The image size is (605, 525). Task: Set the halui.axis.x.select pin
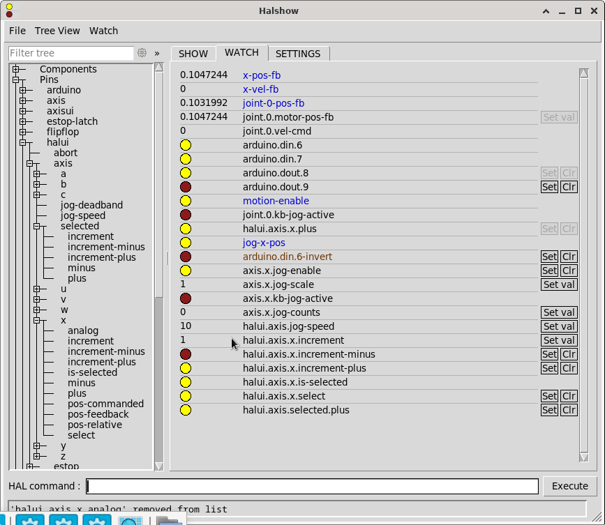tap(549, 396)
